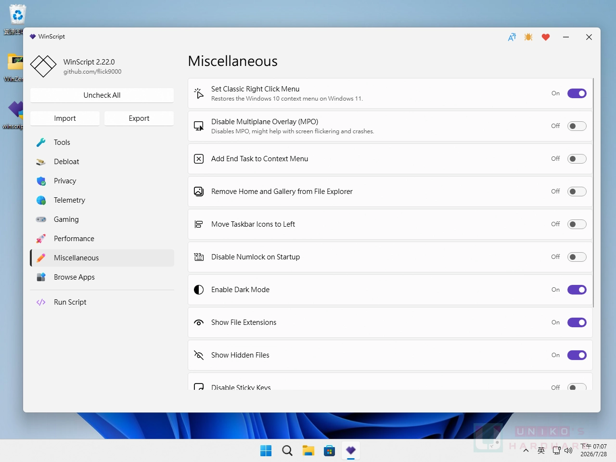Click the cursor icon beside Set Classic Right Click Menu
This screenshot has width=616, height=462.
pyautogui.click(x=199, y=93)
